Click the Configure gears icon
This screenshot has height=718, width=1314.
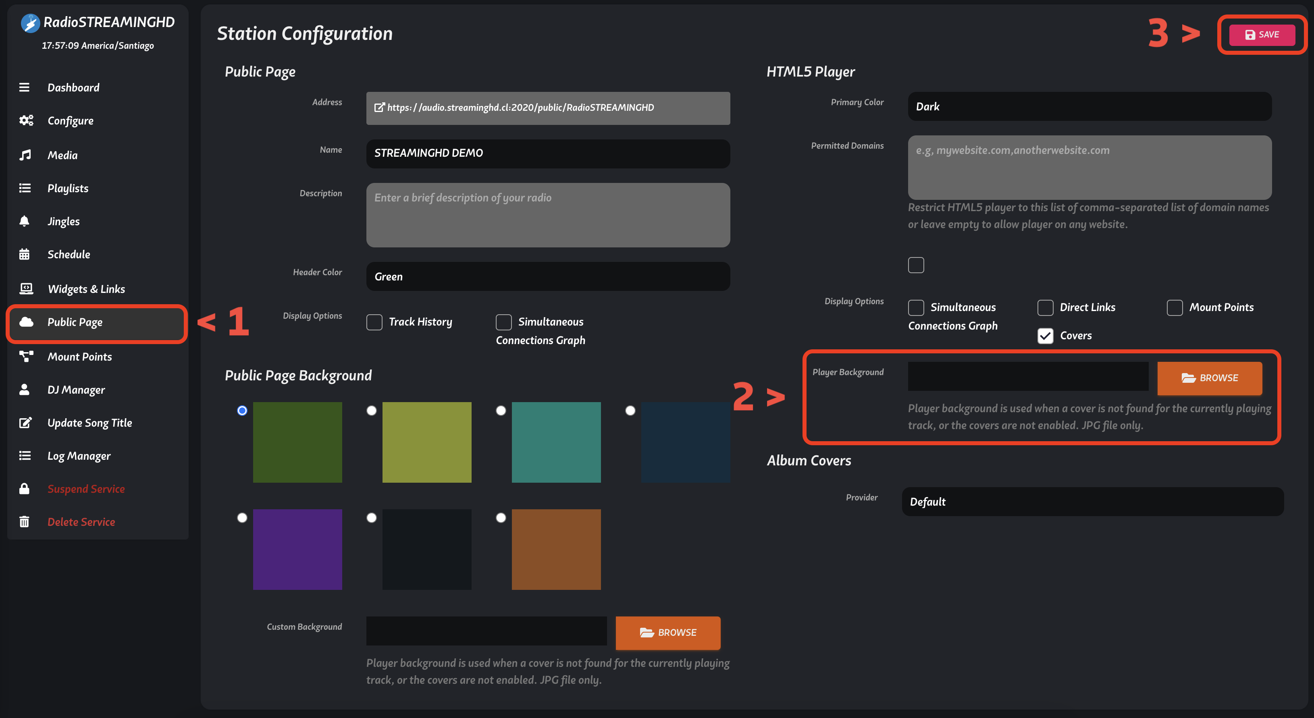coord(26,120)
